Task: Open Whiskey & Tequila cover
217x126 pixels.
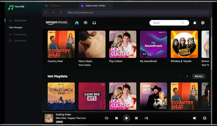Action: [x=184, y=44]
